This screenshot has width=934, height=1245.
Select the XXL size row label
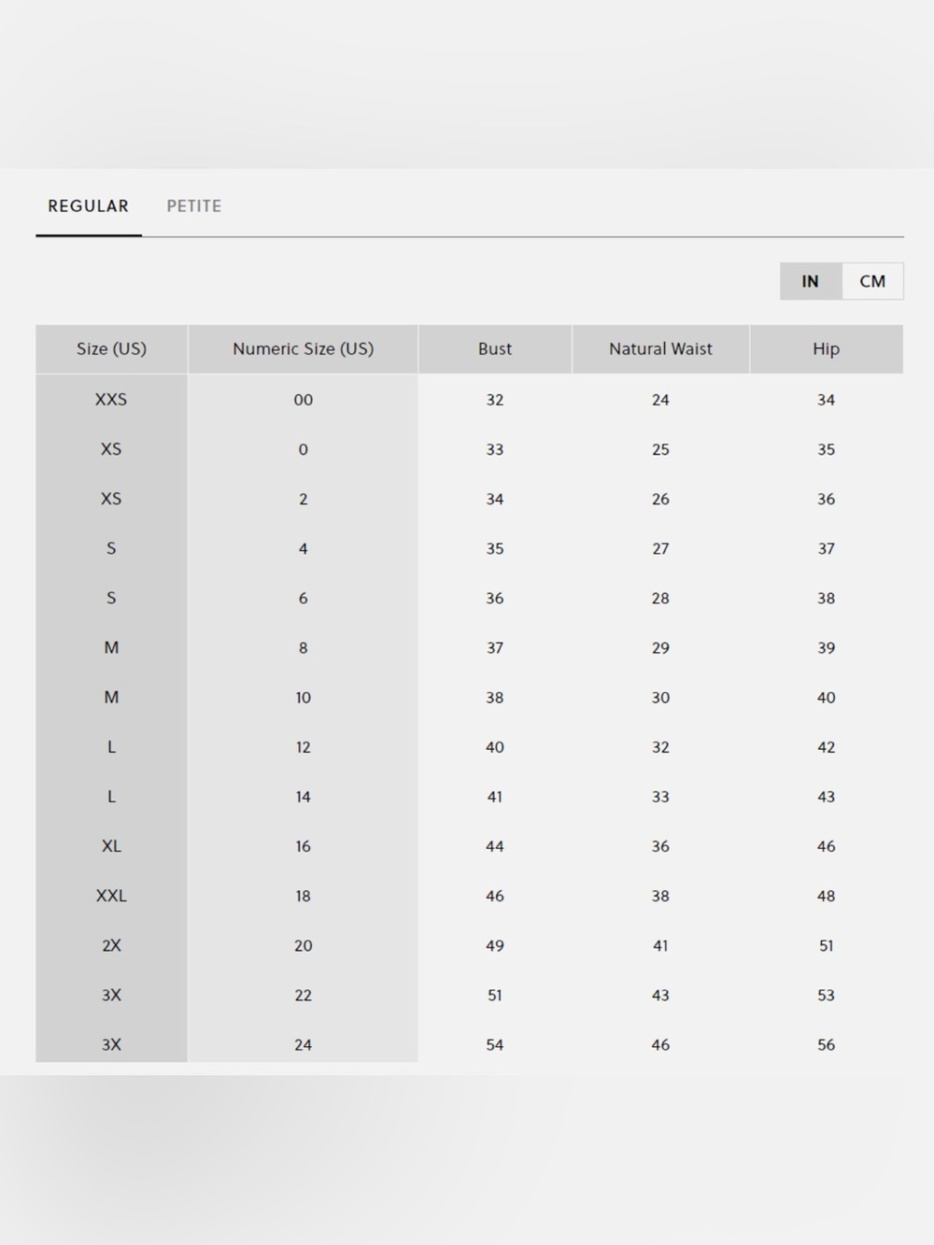[x=111, y=896]
